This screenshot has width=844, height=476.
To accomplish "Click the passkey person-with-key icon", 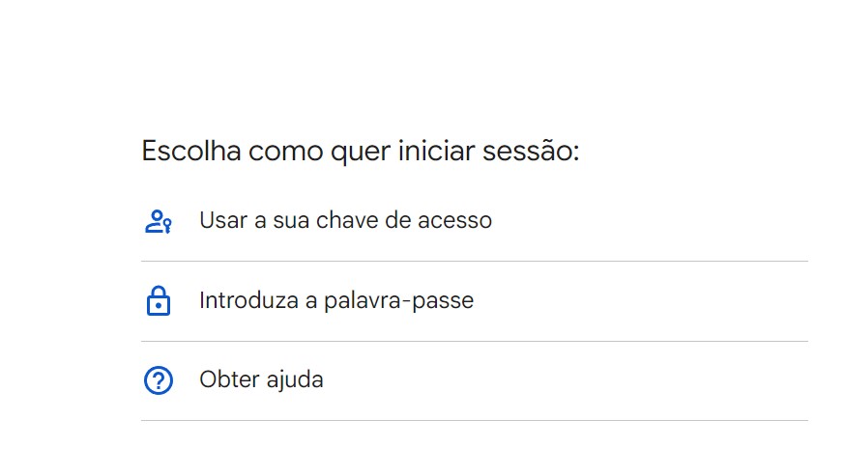I will (x=158, y=221).
